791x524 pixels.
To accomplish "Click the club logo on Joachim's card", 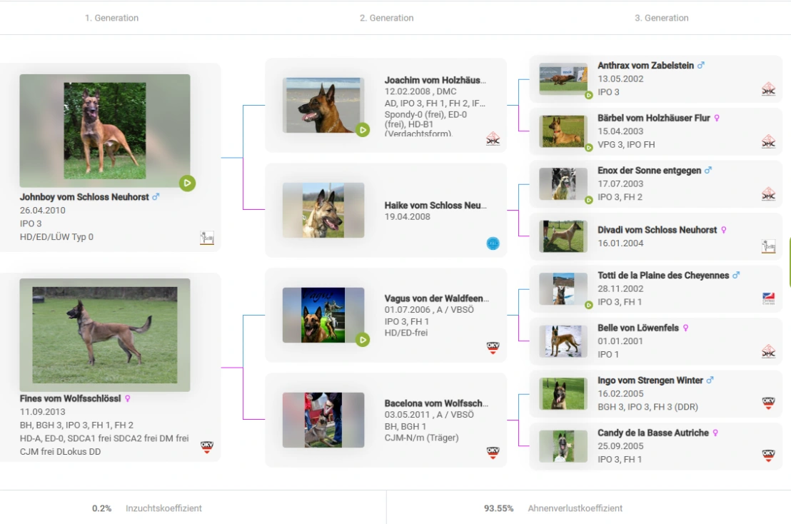I will 493,138.
